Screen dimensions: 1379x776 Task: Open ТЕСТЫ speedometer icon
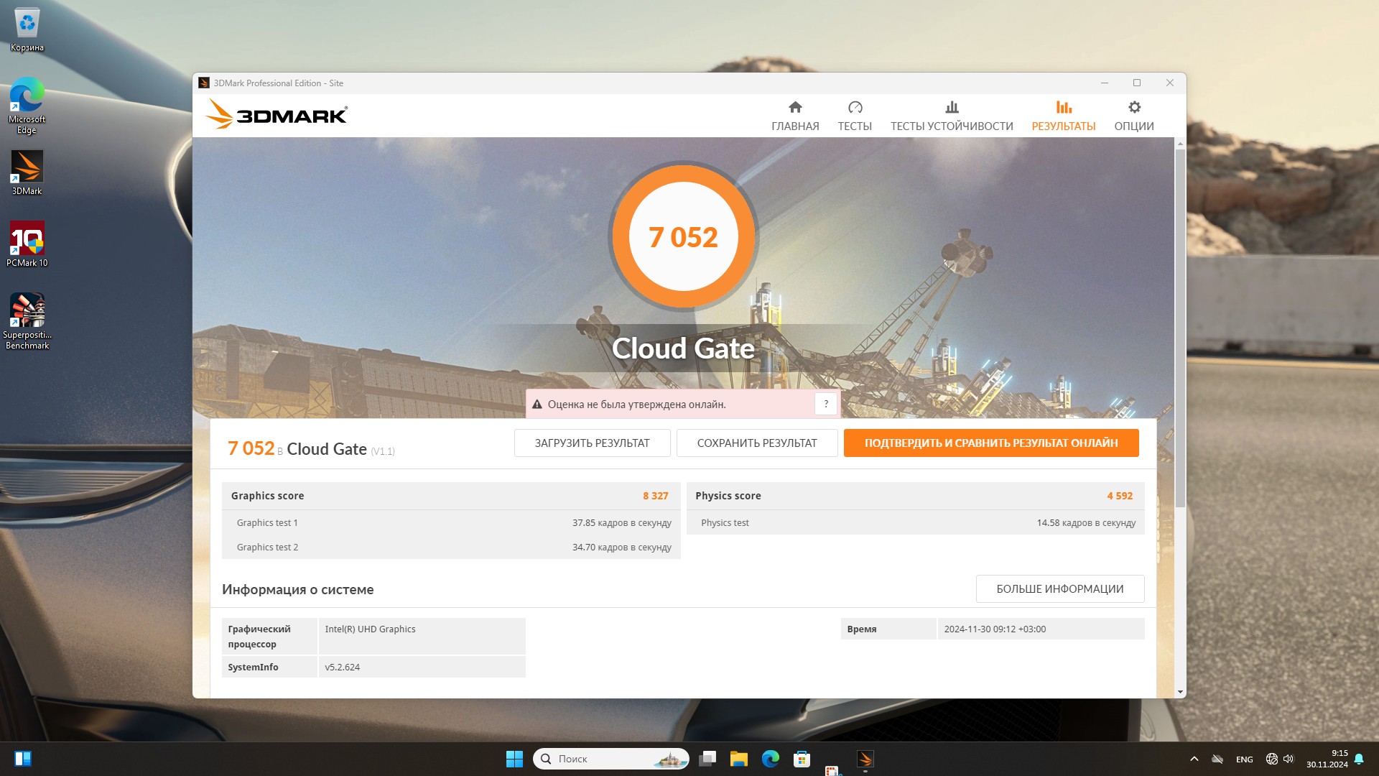[854, 115]
